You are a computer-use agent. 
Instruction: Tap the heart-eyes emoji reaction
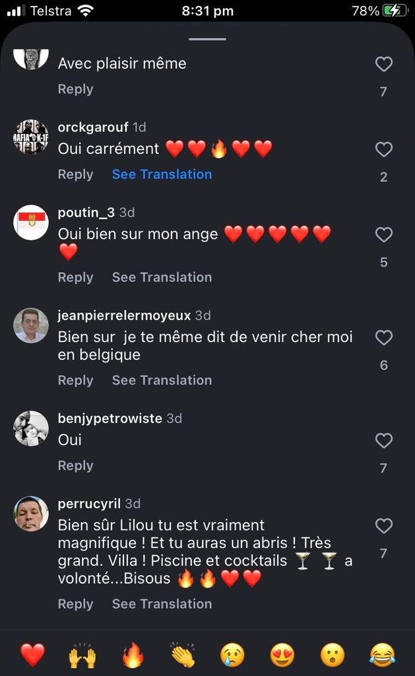coord(282,655)
